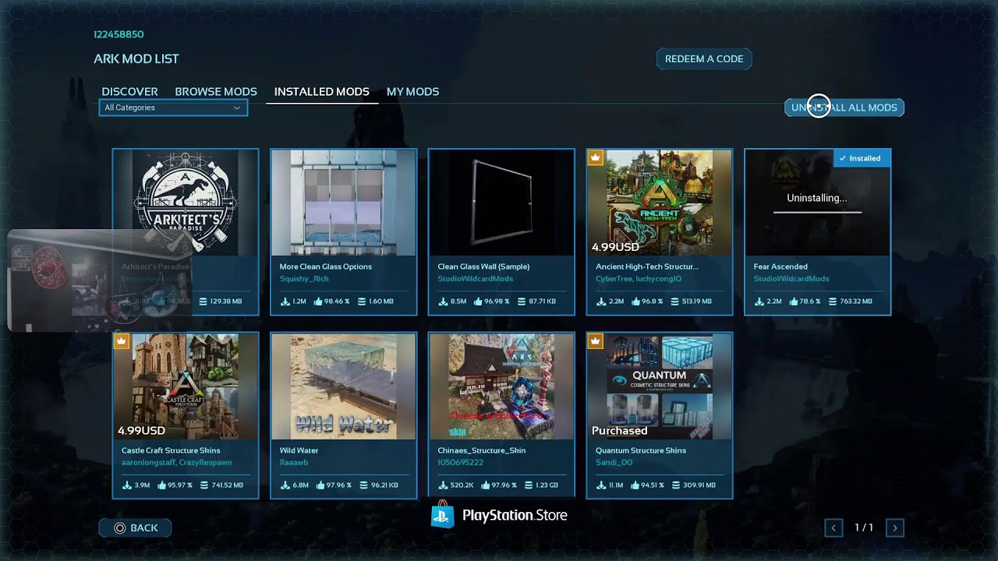Click the 94.51 % rating text
This screenshot has height=561, width=998.
click(x=651, y=485)
